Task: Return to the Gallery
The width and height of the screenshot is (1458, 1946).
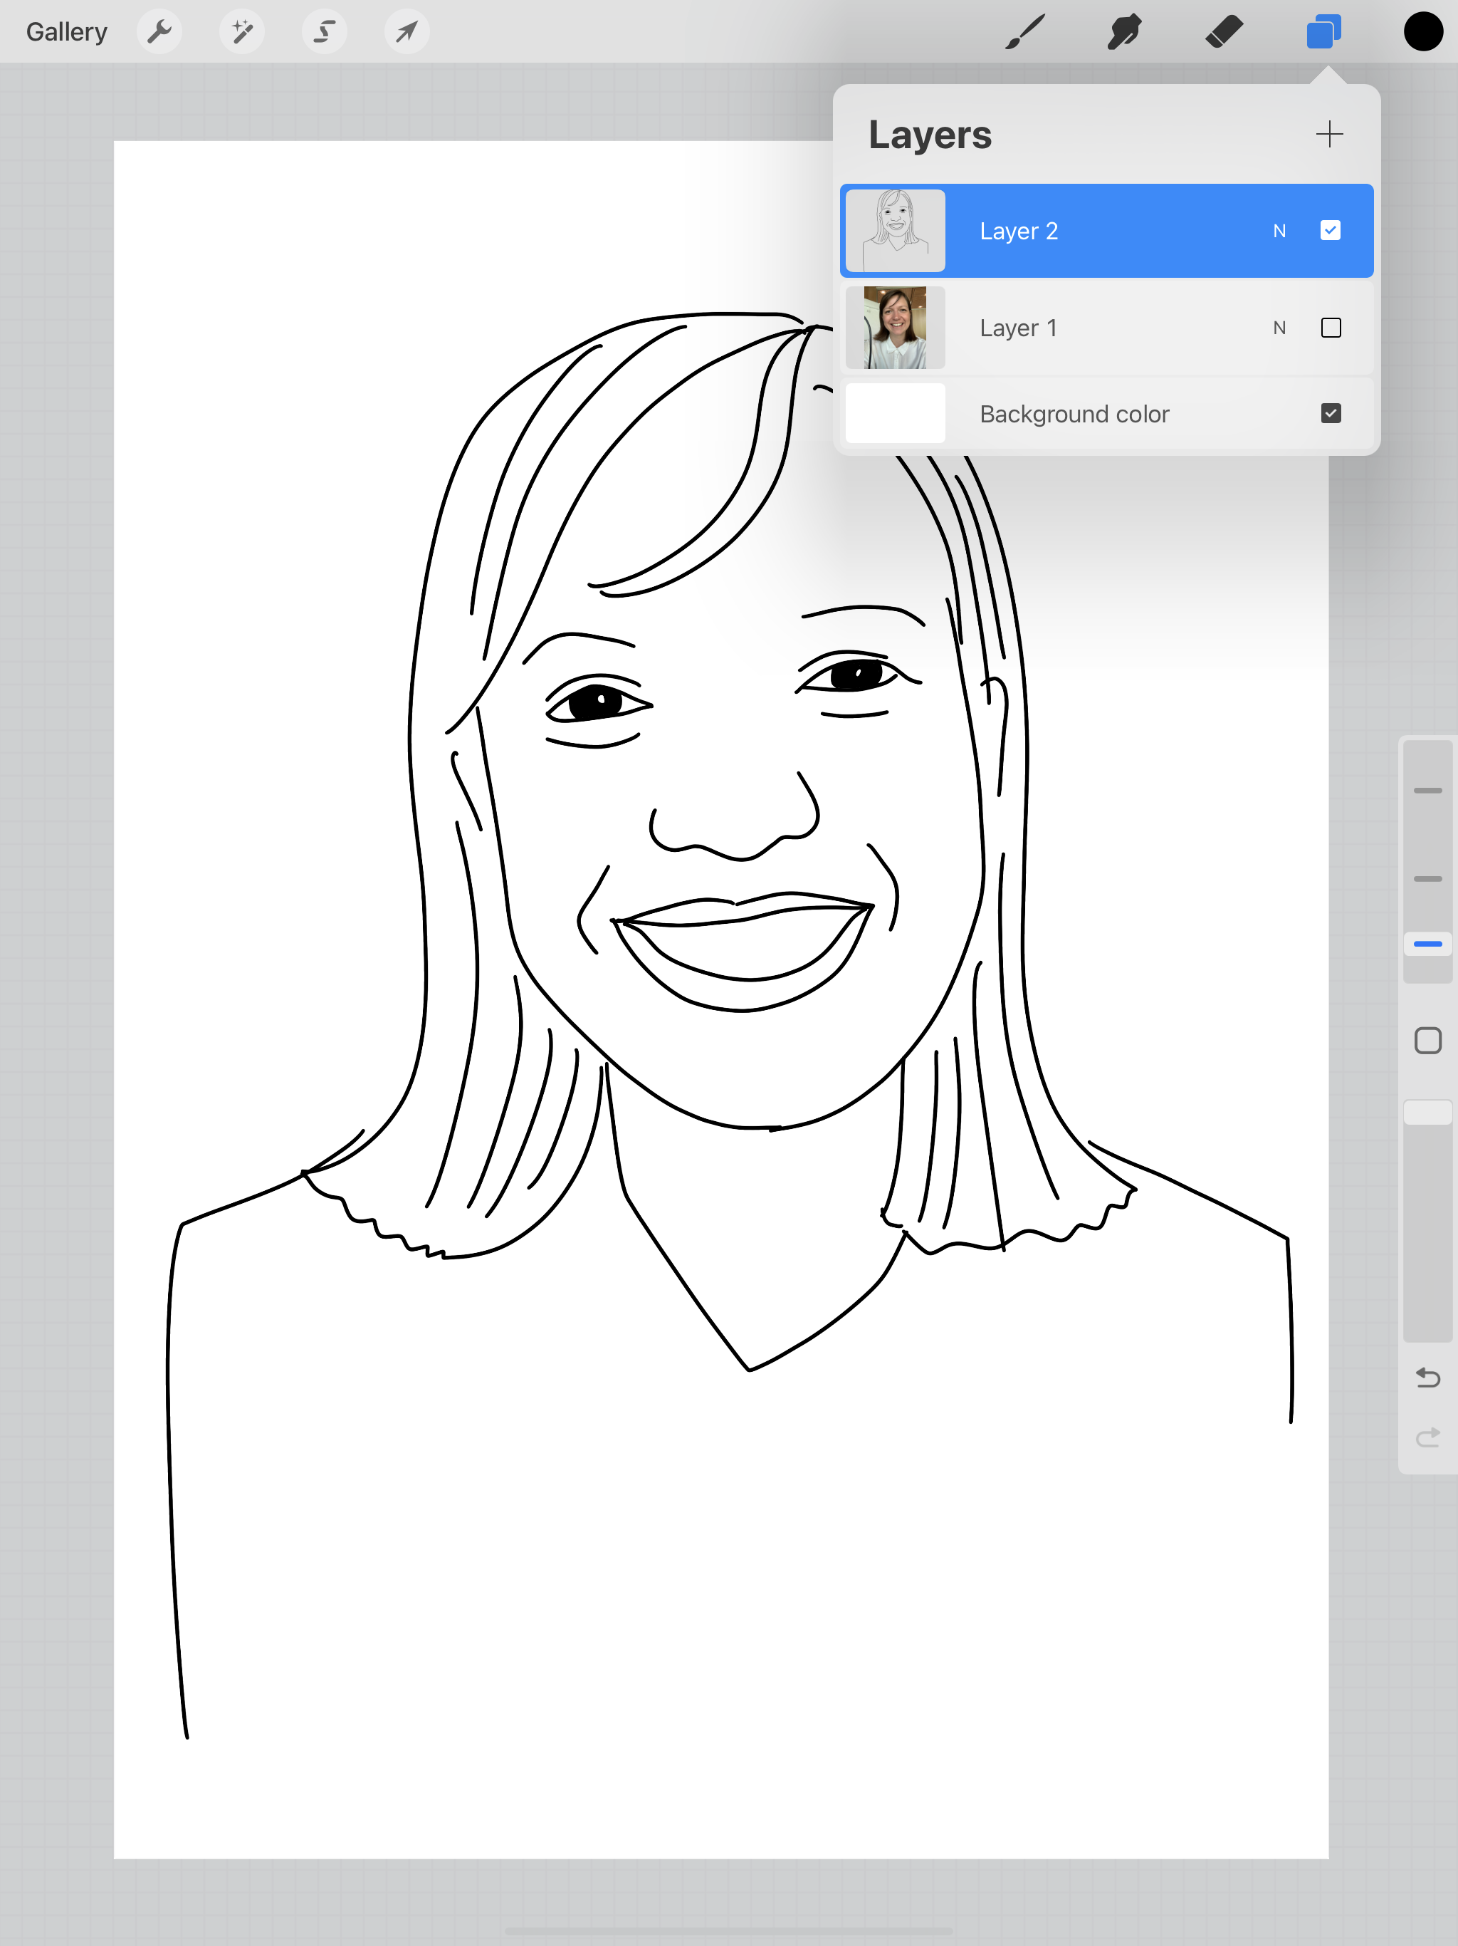Action: [x=67, y=33]
